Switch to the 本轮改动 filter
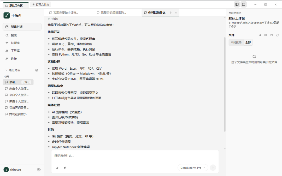Image resolution: width=282 pixels, height=176 pixels. (236, 43)
